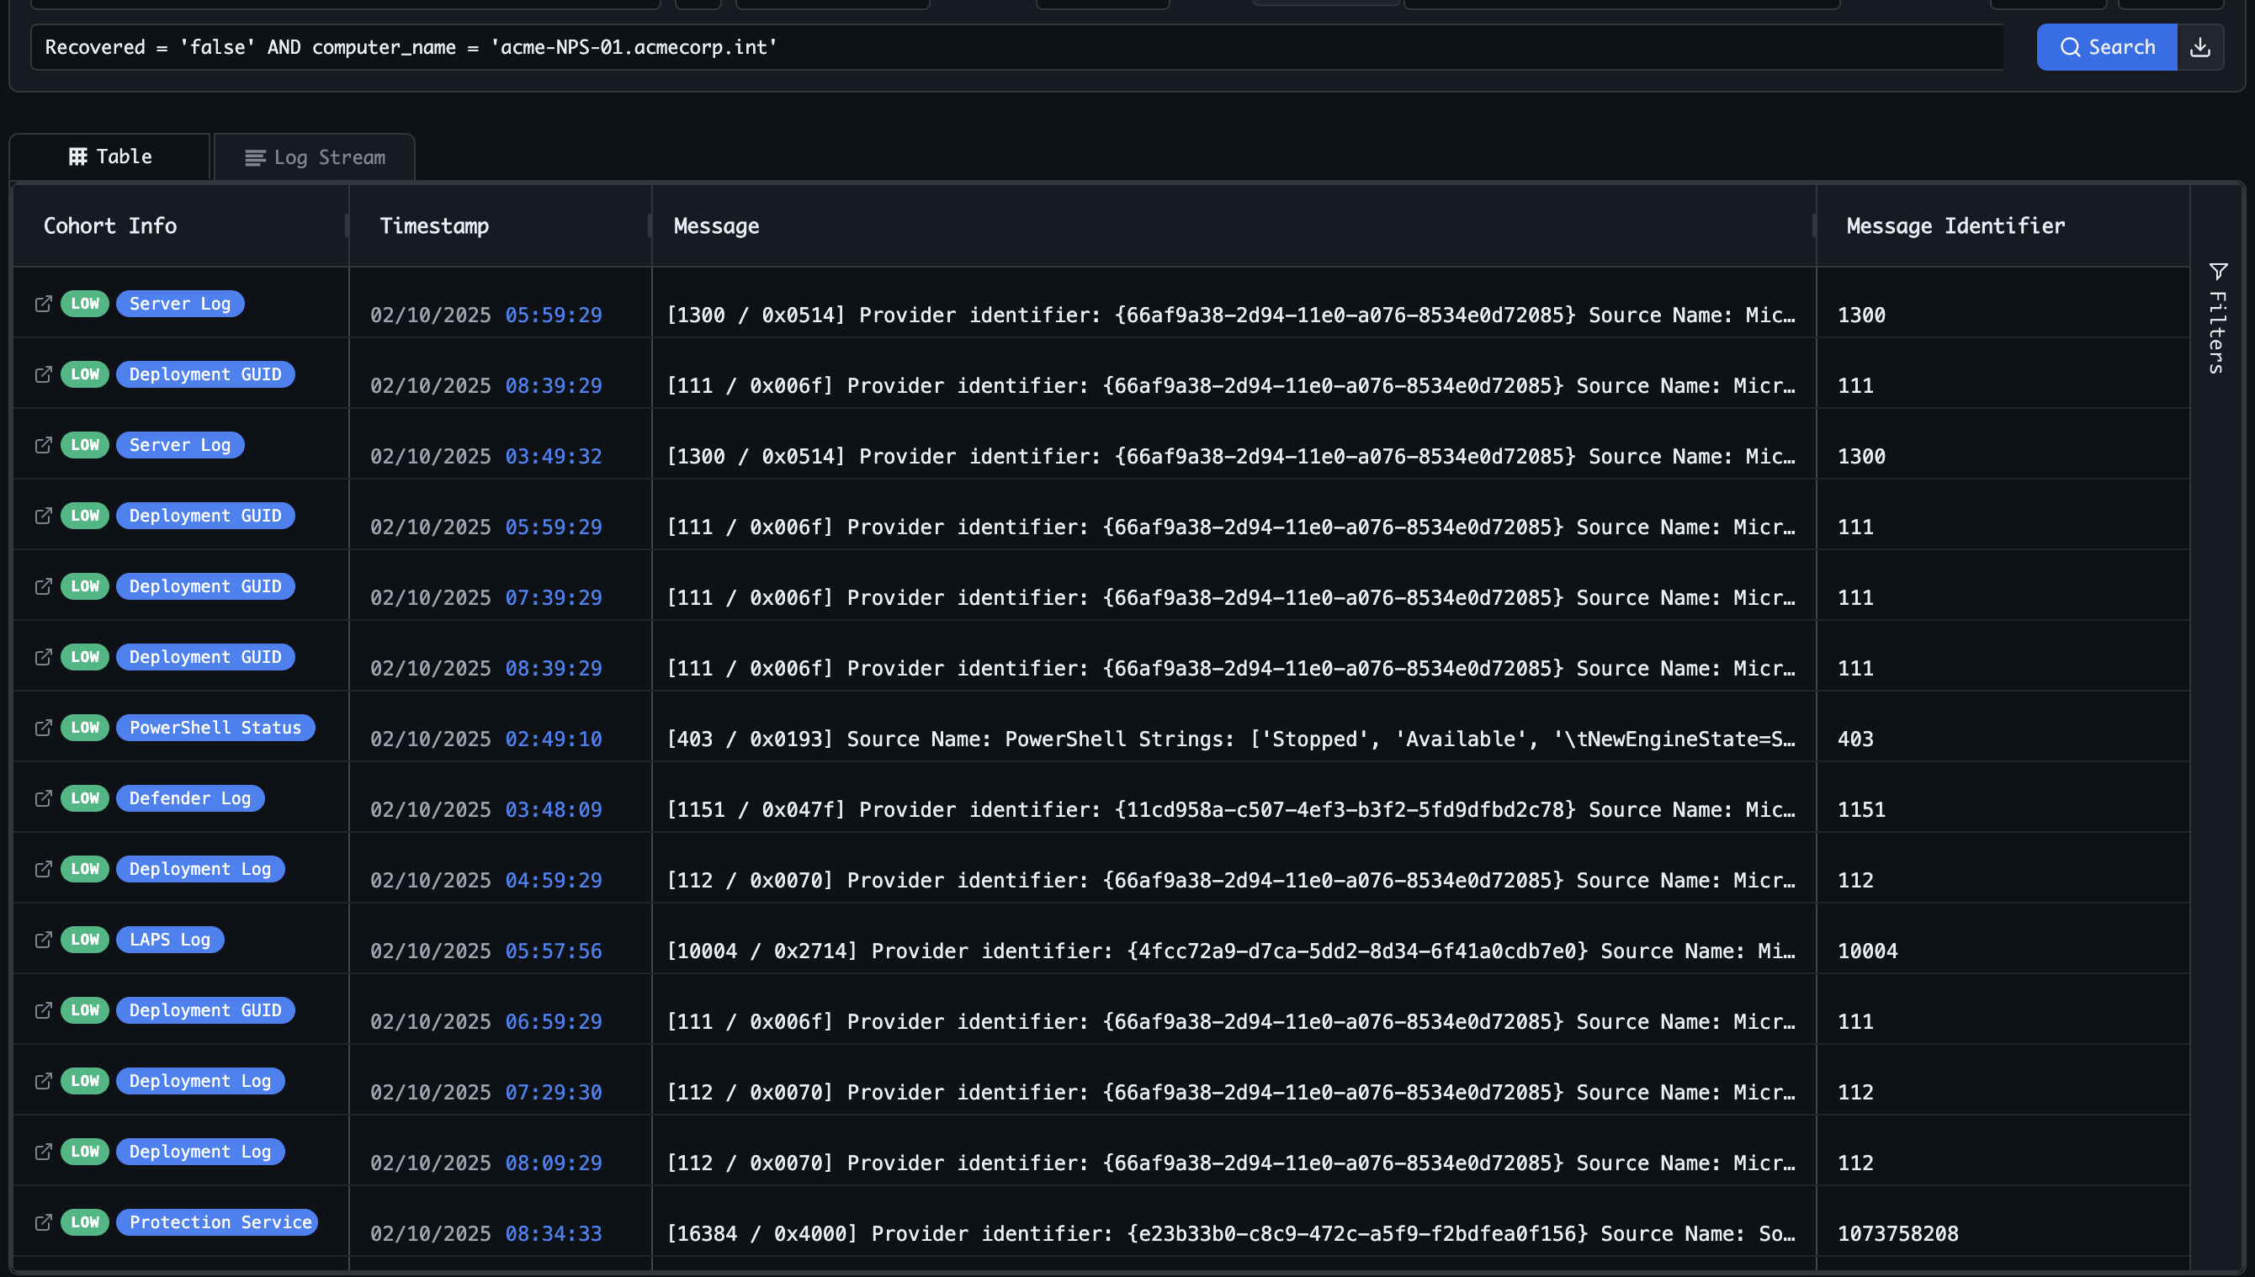This screenshot has height=1277, width=2255.
Task: Open external link icon on first Deployment Log row
Action: pyautogui.click(x=44, y=869)
